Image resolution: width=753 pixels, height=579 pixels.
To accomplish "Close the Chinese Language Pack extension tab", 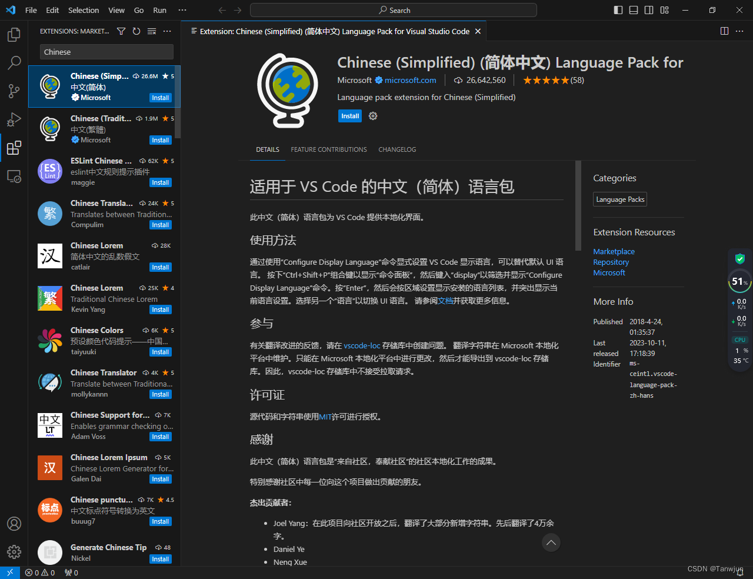I will (x=478, y=31).
